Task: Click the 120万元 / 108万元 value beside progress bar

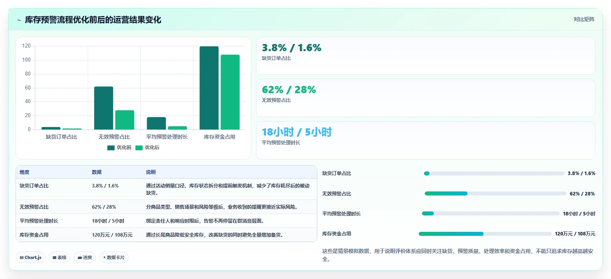Action: coord(575,234)
